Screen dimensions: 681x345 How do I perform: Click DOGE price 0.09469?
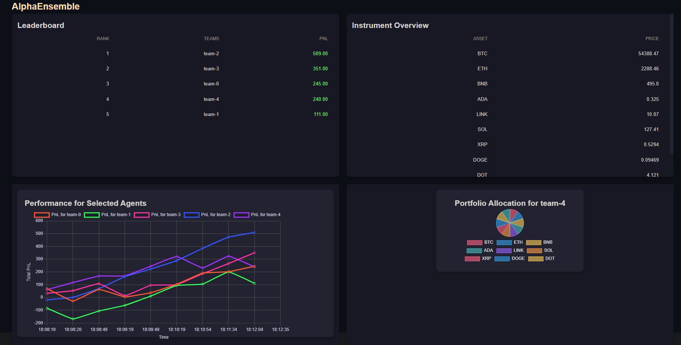pos(650,160)
